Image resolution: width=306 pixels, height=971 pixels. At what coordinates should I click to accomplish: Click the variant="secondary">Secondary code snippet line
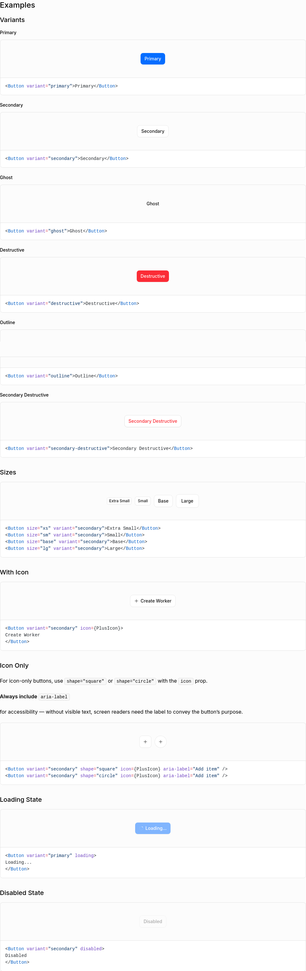(x=67, y=159)
